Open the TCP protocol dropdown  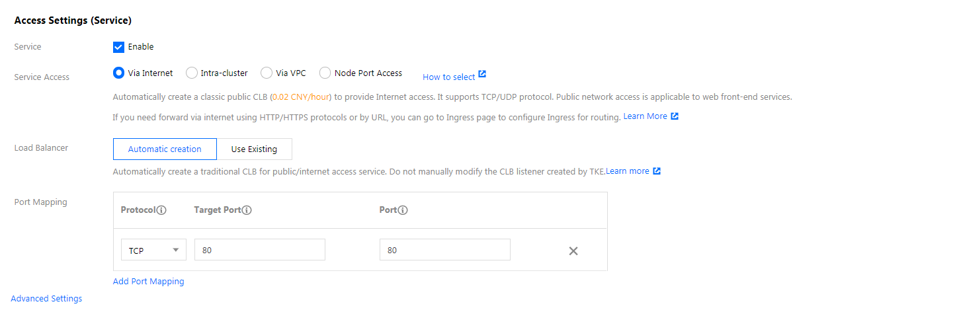coord(153,250)
